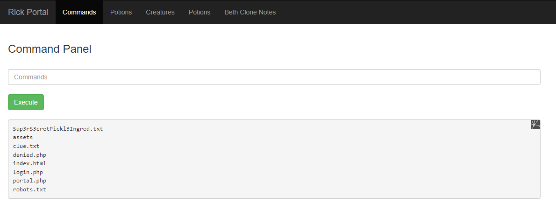The height and width of the screenshot is (217, 556).
Task: Click the dark icon in output box corner
Action: pos(535,125)
